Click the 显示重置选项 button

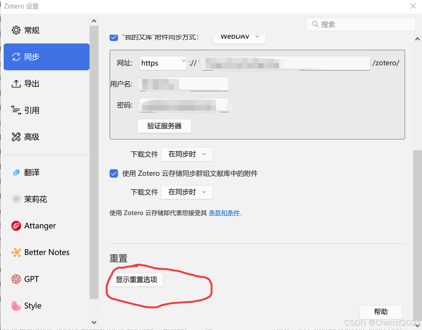[136, 279]
